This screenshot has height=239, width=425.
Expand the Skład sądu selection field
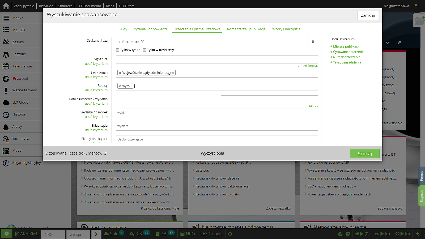216,126
